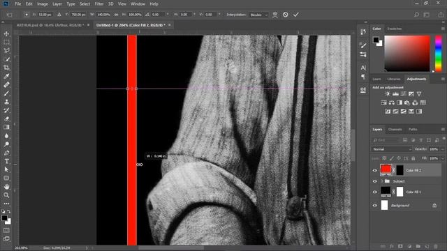Select the Color Fill 2 red thumbnail
Screen dimensions: 447x251
(386, 170)
